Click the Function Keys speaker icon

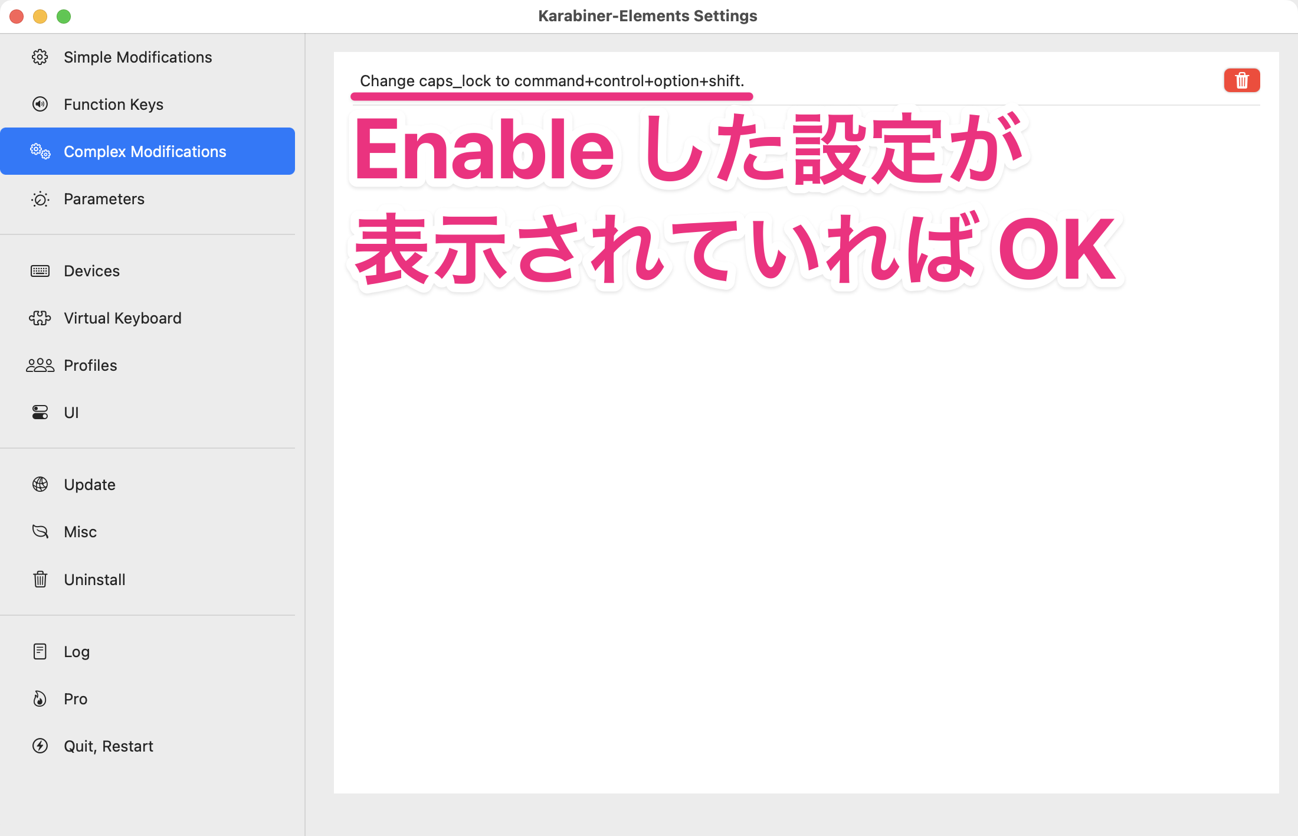(40, 104)
